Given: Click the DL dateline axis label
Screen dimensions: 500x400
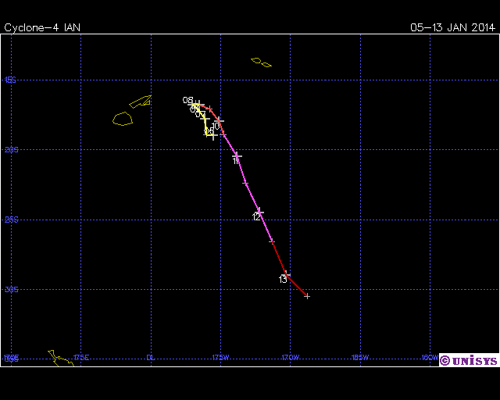Looking at the screenshot, I should (151, 358).
